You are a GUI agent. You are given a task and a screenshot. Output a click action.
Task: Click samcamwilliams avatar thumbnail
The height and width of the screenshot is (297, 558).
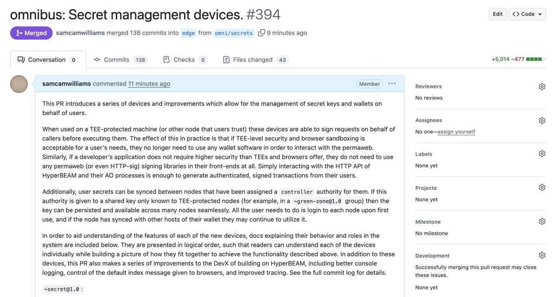(x=19, y=84)
